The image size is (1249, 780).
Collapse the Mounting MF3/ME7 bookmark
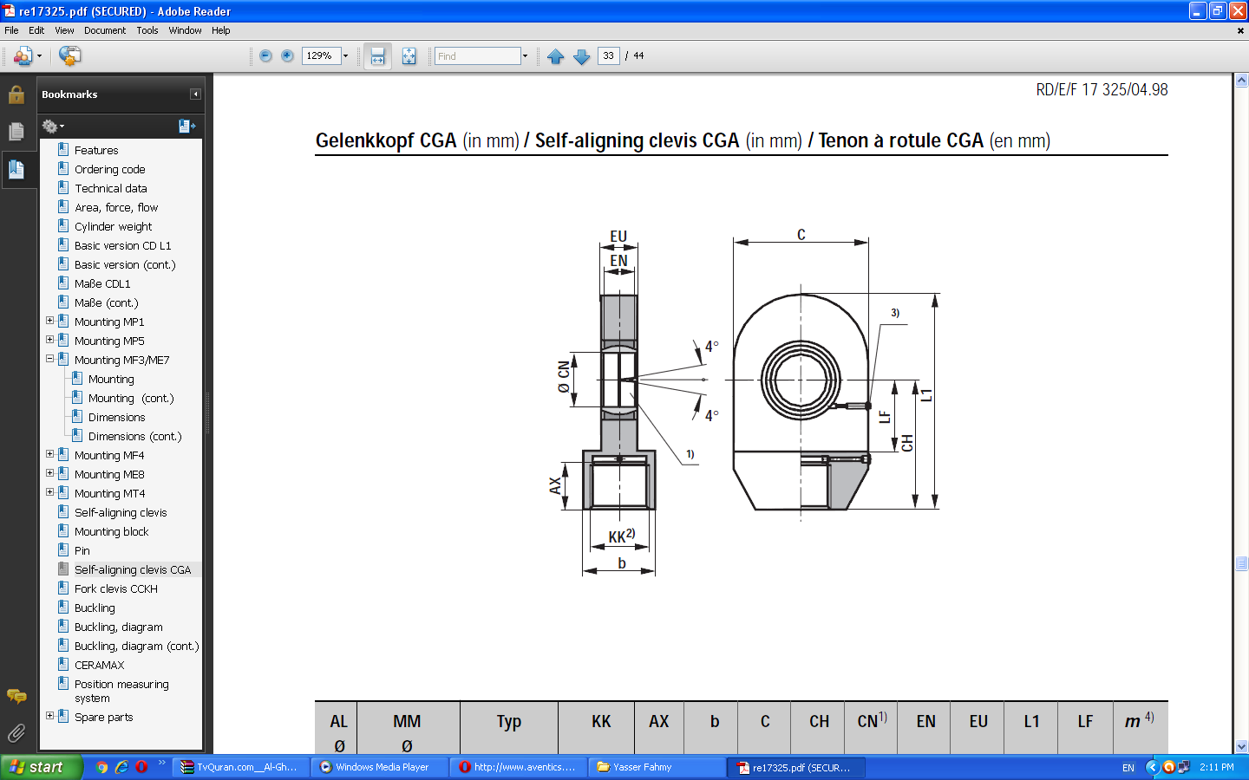(x=50, y=359)
